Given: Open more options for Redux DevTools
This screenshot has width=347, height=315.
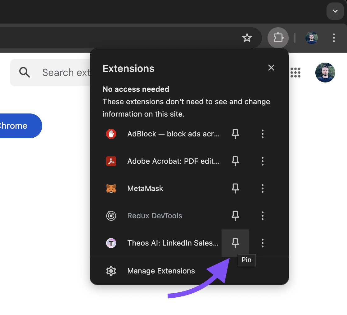Looking at the screenshot, I should pyautogui.click(x=263, y=216).
